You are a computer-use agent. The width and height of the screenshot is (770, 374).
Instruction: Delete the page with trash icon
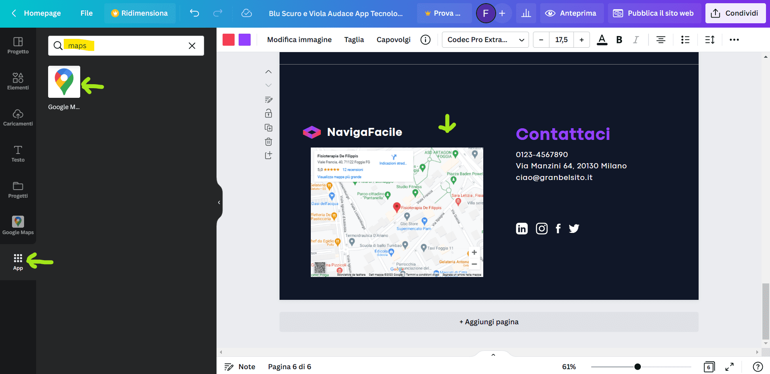[269, 142]
